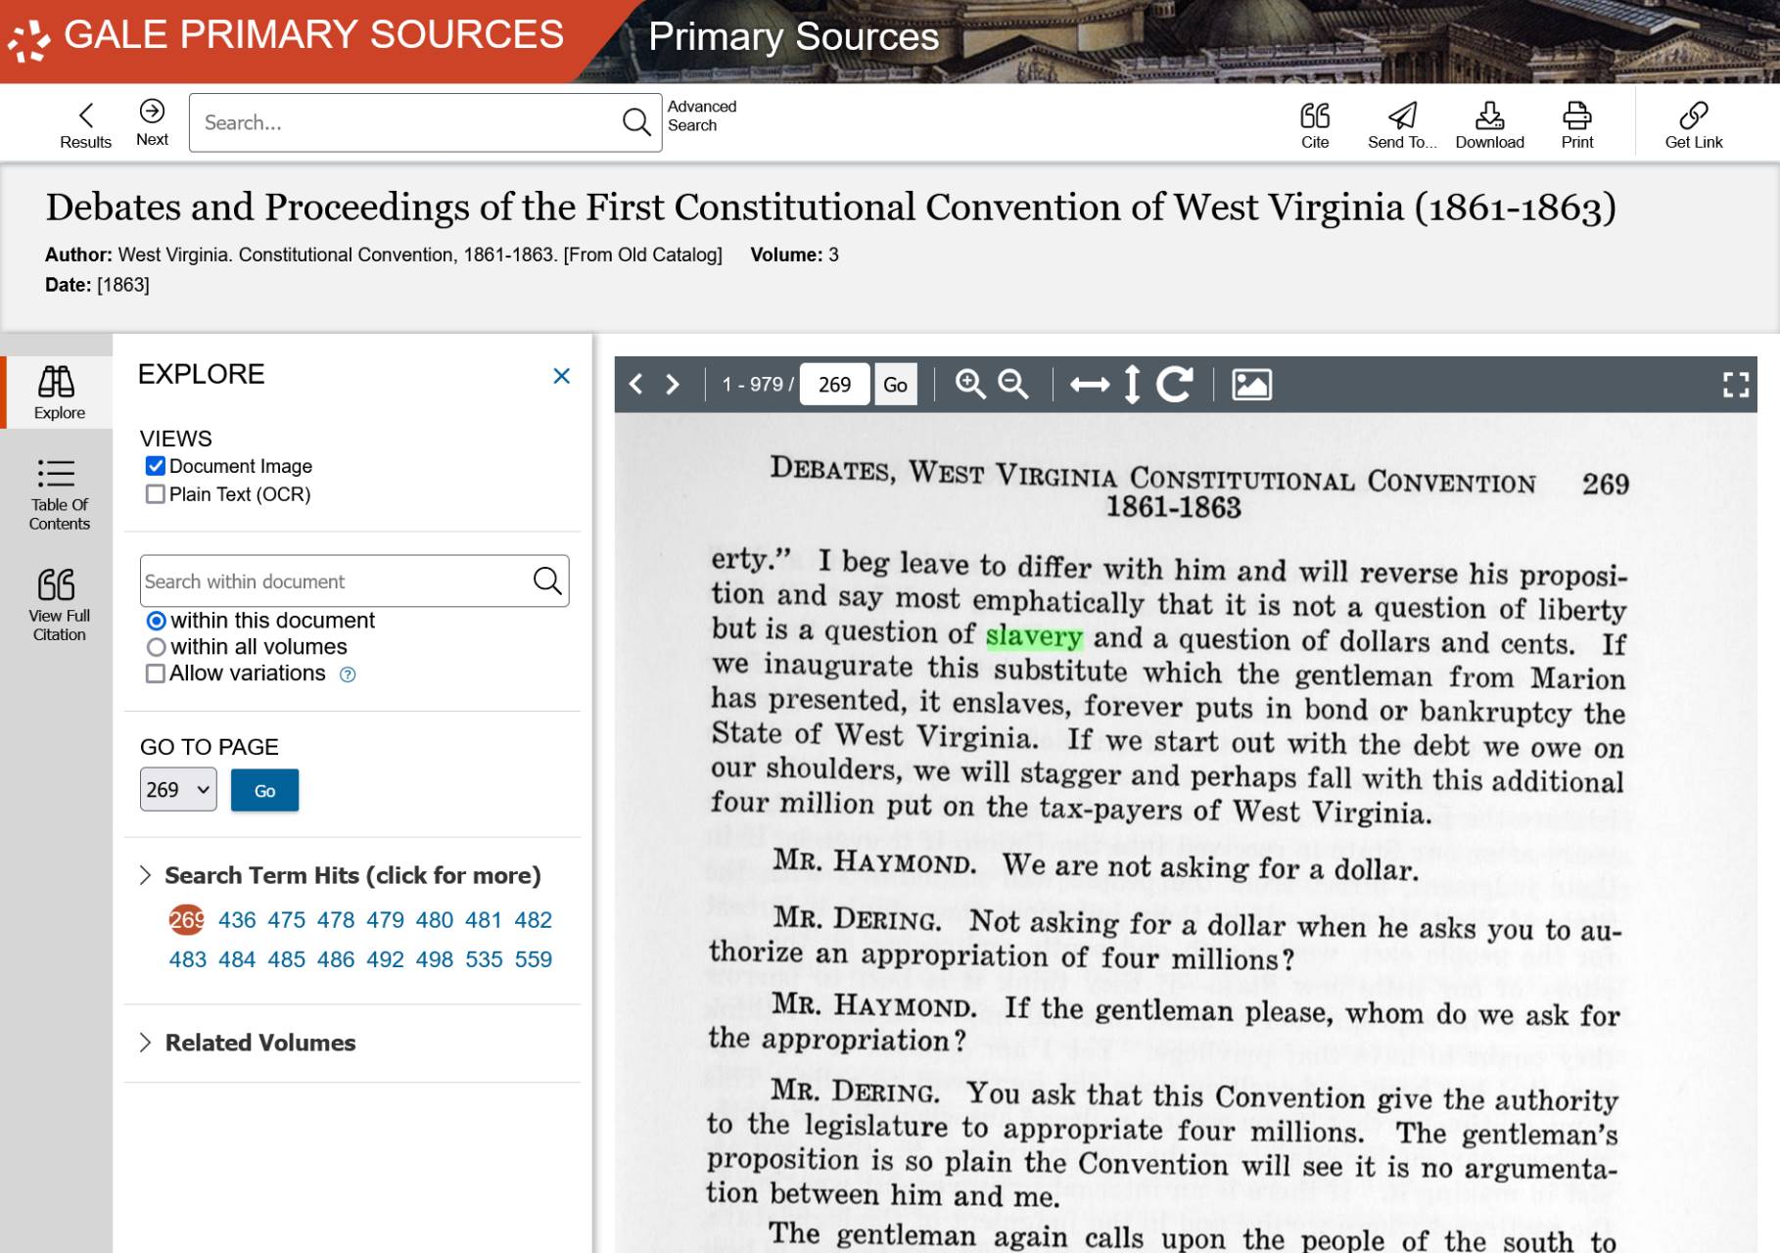The height and width of the screenshot is (1253, 1780).
Task: Click the main search magnifier icon
Action: point(636,122)
